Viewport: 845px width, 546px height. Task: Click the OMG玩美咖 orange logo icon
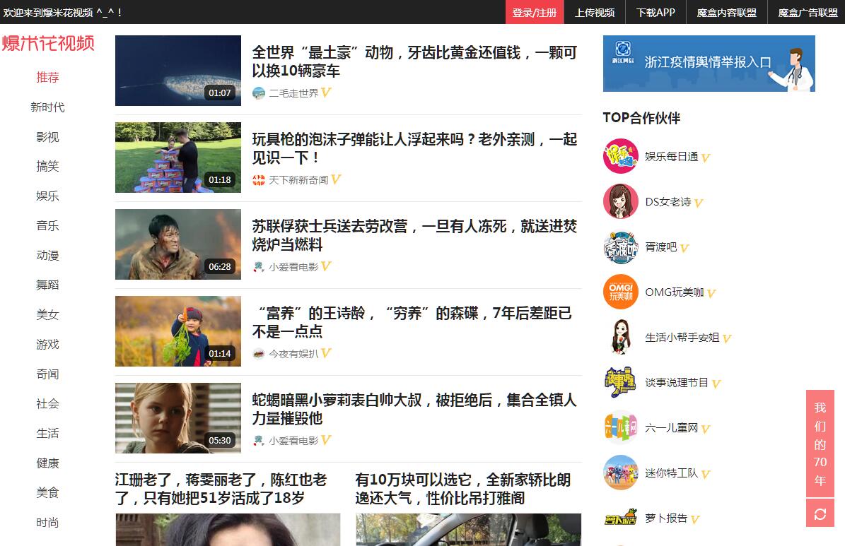coord(620,292)
